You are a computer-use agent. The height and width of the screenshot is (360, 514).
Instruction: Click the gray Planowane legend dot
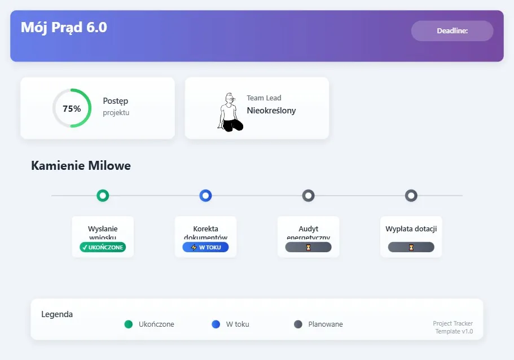(x=298, y=324)
